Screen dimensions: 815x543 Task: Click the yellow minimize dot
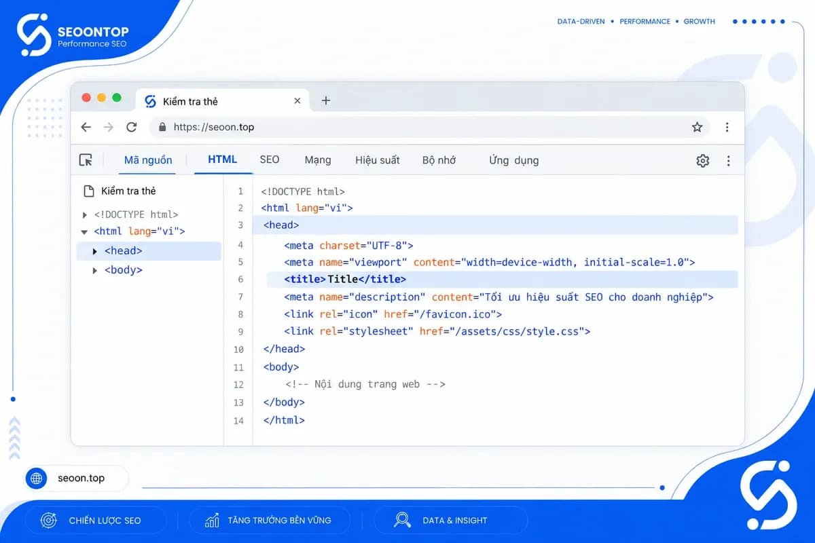pyautogui.click(x=101, y=98)
